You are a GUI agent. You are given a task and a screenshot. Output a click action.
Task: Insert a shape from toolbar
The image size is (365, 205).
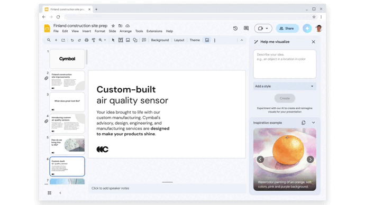pyautogui.click(x=135, y=40)
